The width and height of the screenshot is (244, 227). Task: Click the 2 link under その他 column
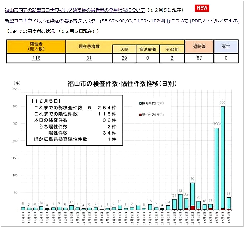tap(172, 58)
